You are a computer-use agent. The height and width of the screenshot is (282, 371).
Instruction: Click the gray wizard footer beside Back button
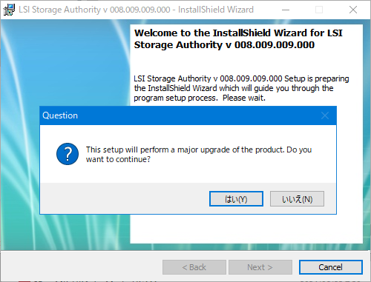coord(82,266)
